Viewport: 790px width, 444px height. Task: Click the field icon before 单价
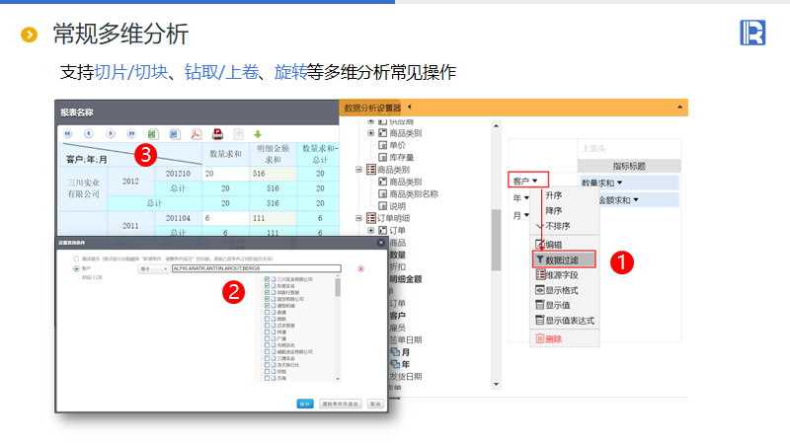(x=382, y=145)
